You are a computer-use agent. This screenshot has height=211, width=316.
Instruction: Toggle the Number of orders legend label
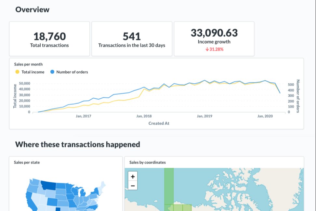[x=72, y=72]
